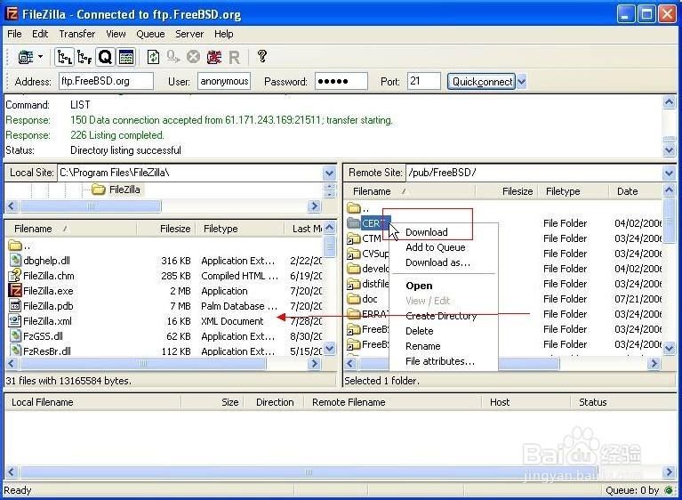The width and height of the screenshot is (682, 500).
Task: Open the Site Manager toolbar icon
Action: coord(25,57)
